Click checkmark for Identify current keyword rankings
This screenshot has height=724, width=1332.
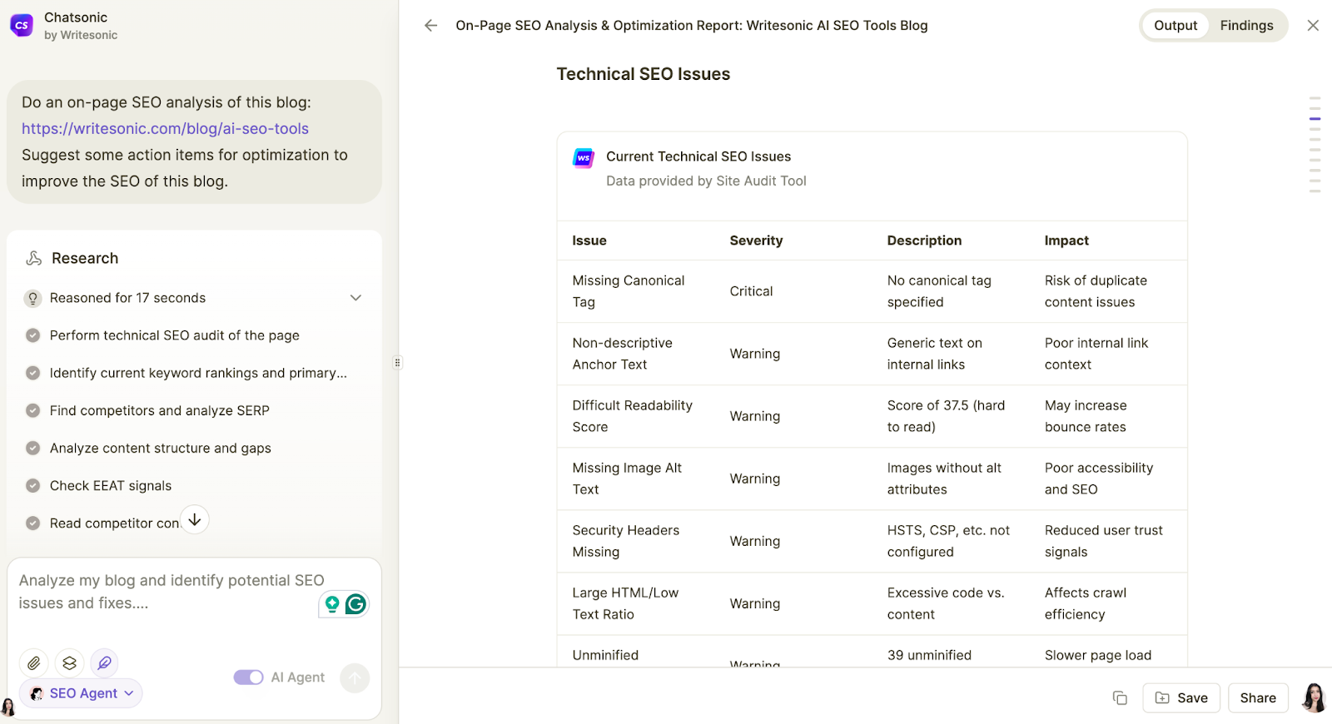(x=32, y=373)
